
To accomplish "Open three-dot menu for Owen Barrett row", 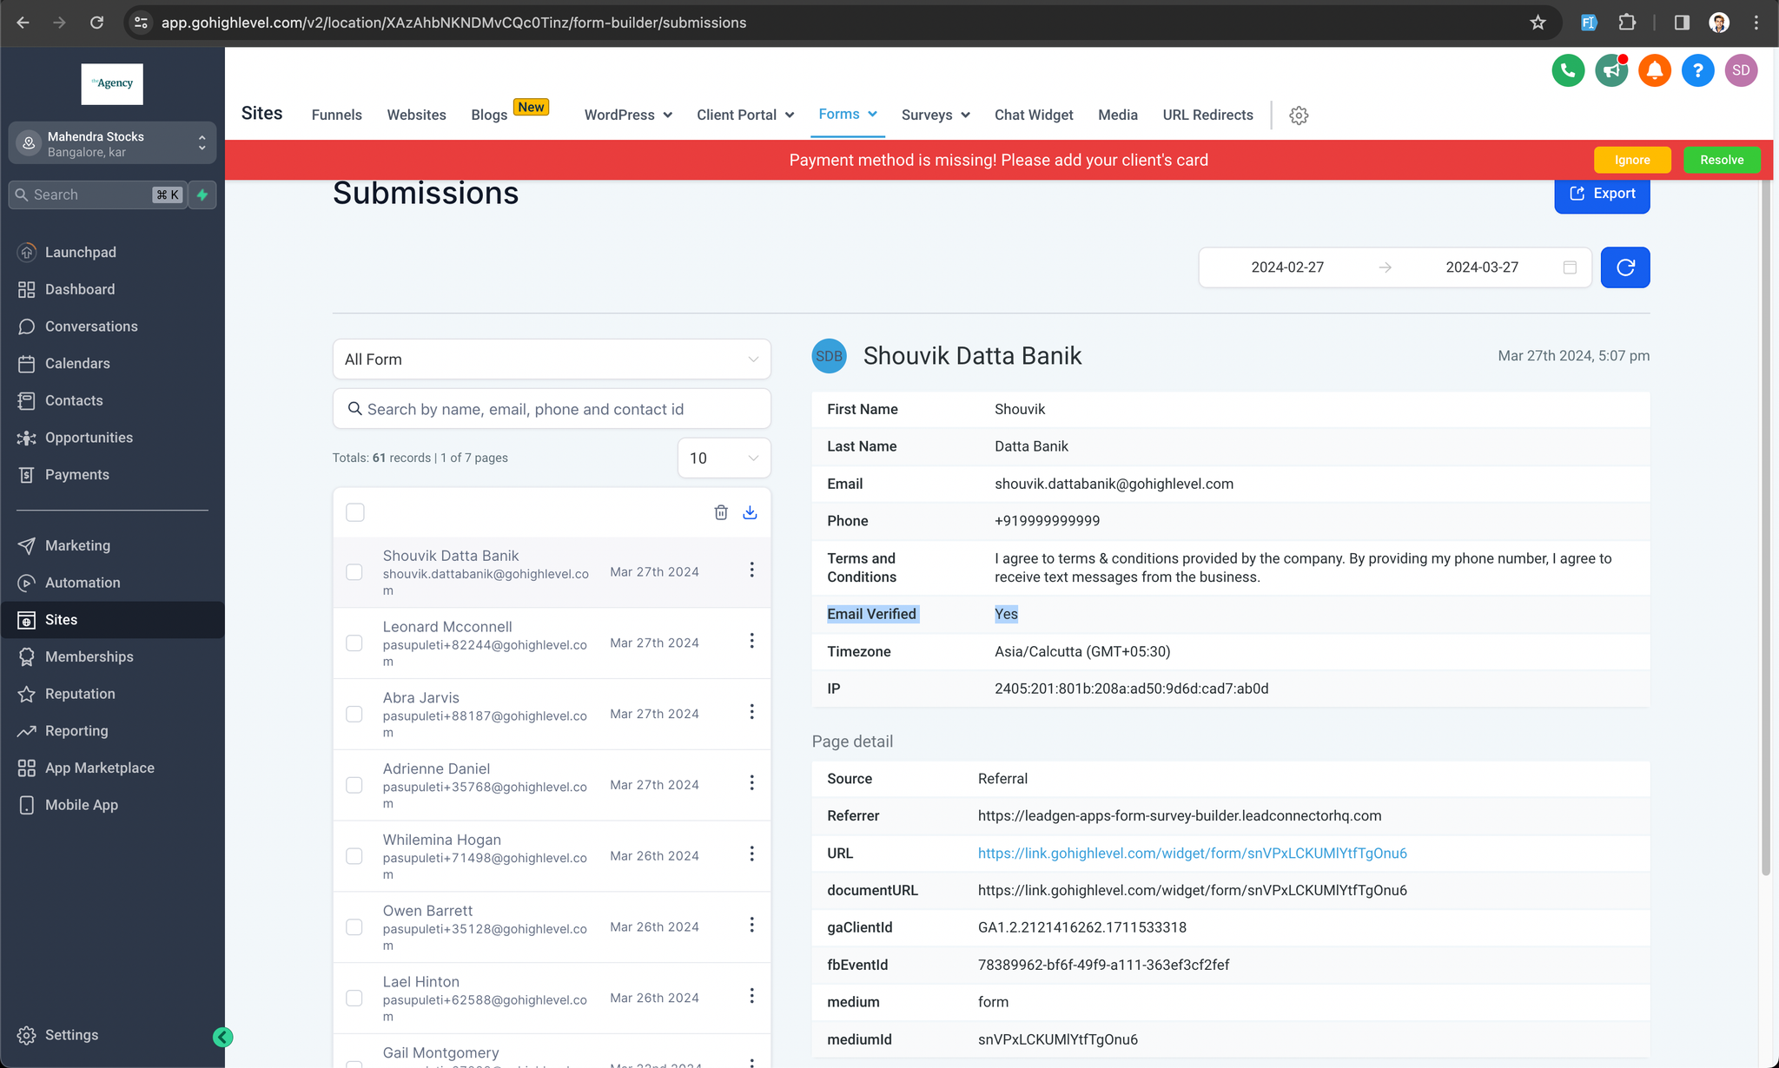I will 751,926.
